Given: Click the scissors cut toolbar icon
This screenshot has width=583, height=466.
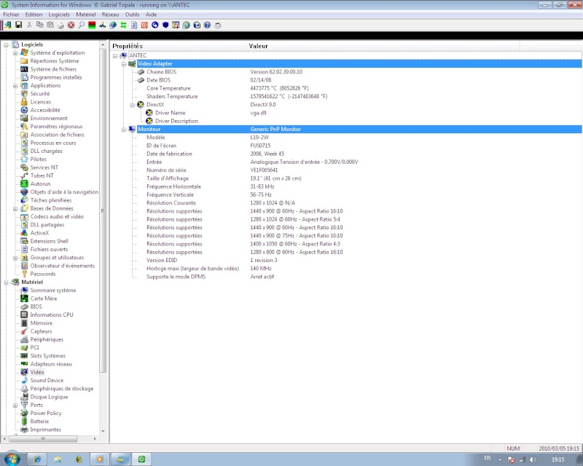Looking at the screenshot, I should (x=29, y=25).
